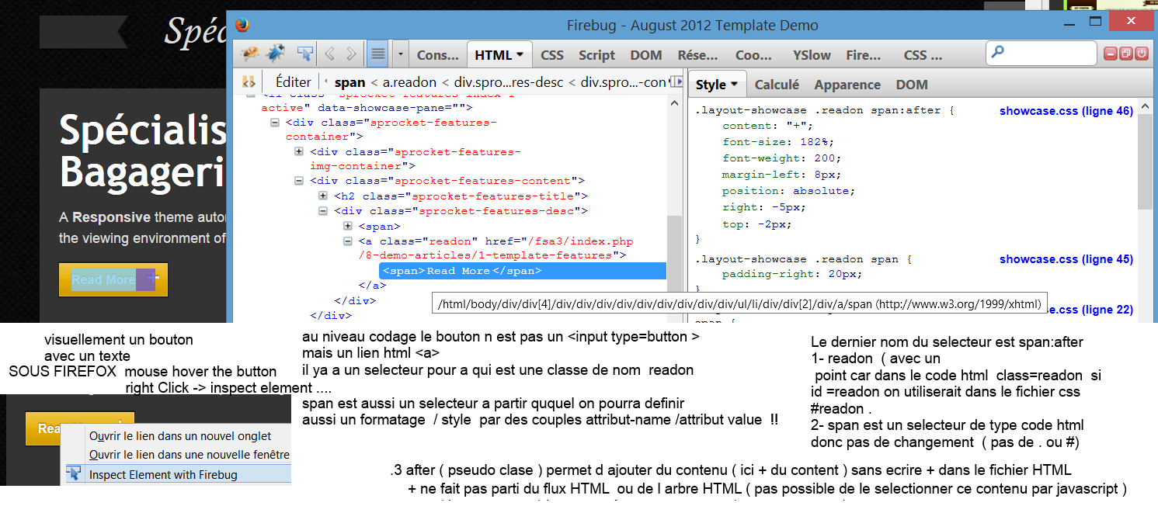Image resolution: width=1158 pixels, height=506 pixels.
Task: Collapse the sprocket-features-desc div node
Action: tap(324, 210)
